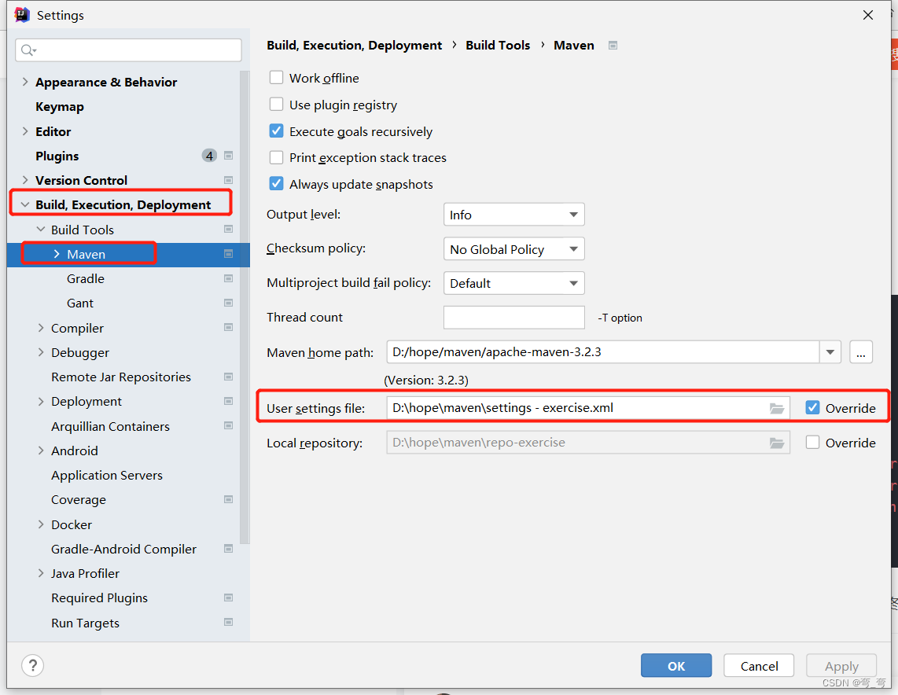
Task: Click project-level icon next to Gradle
Action: point(229,279)
